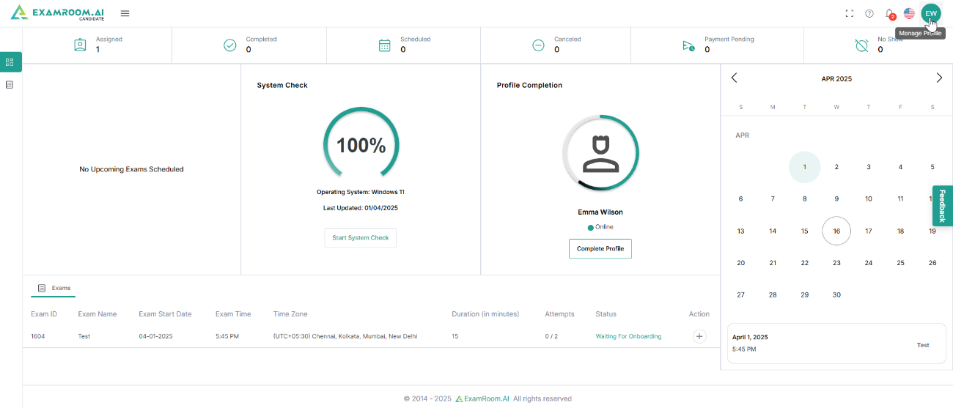Screen dimensions: 953x408
Task: Select April 16 on calendar
Action: pyautogui.click(x=836, y=231)
